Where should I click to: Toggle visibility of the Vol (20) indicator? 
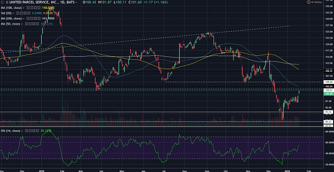pyautogui.click(x=18, y=13)
